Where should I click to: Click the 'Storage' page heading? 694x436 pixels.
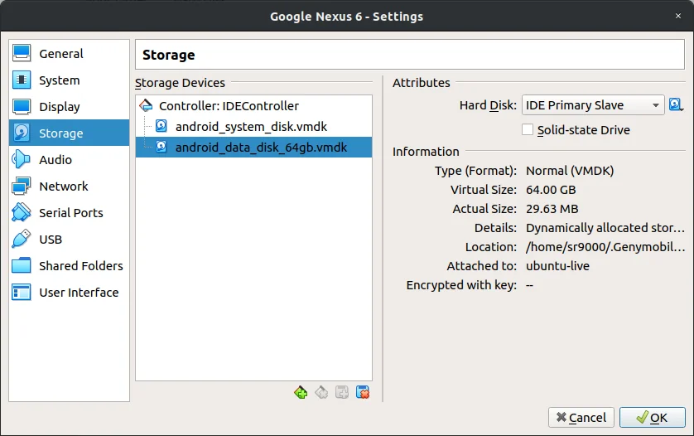(x=169, y=55)
